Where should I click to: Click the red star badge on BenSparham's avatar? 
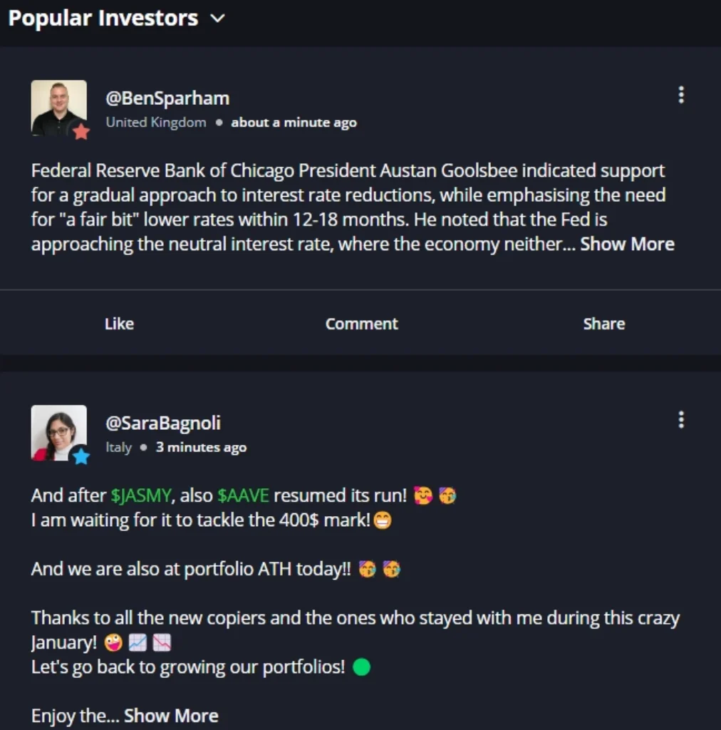(x=81, y=131)
